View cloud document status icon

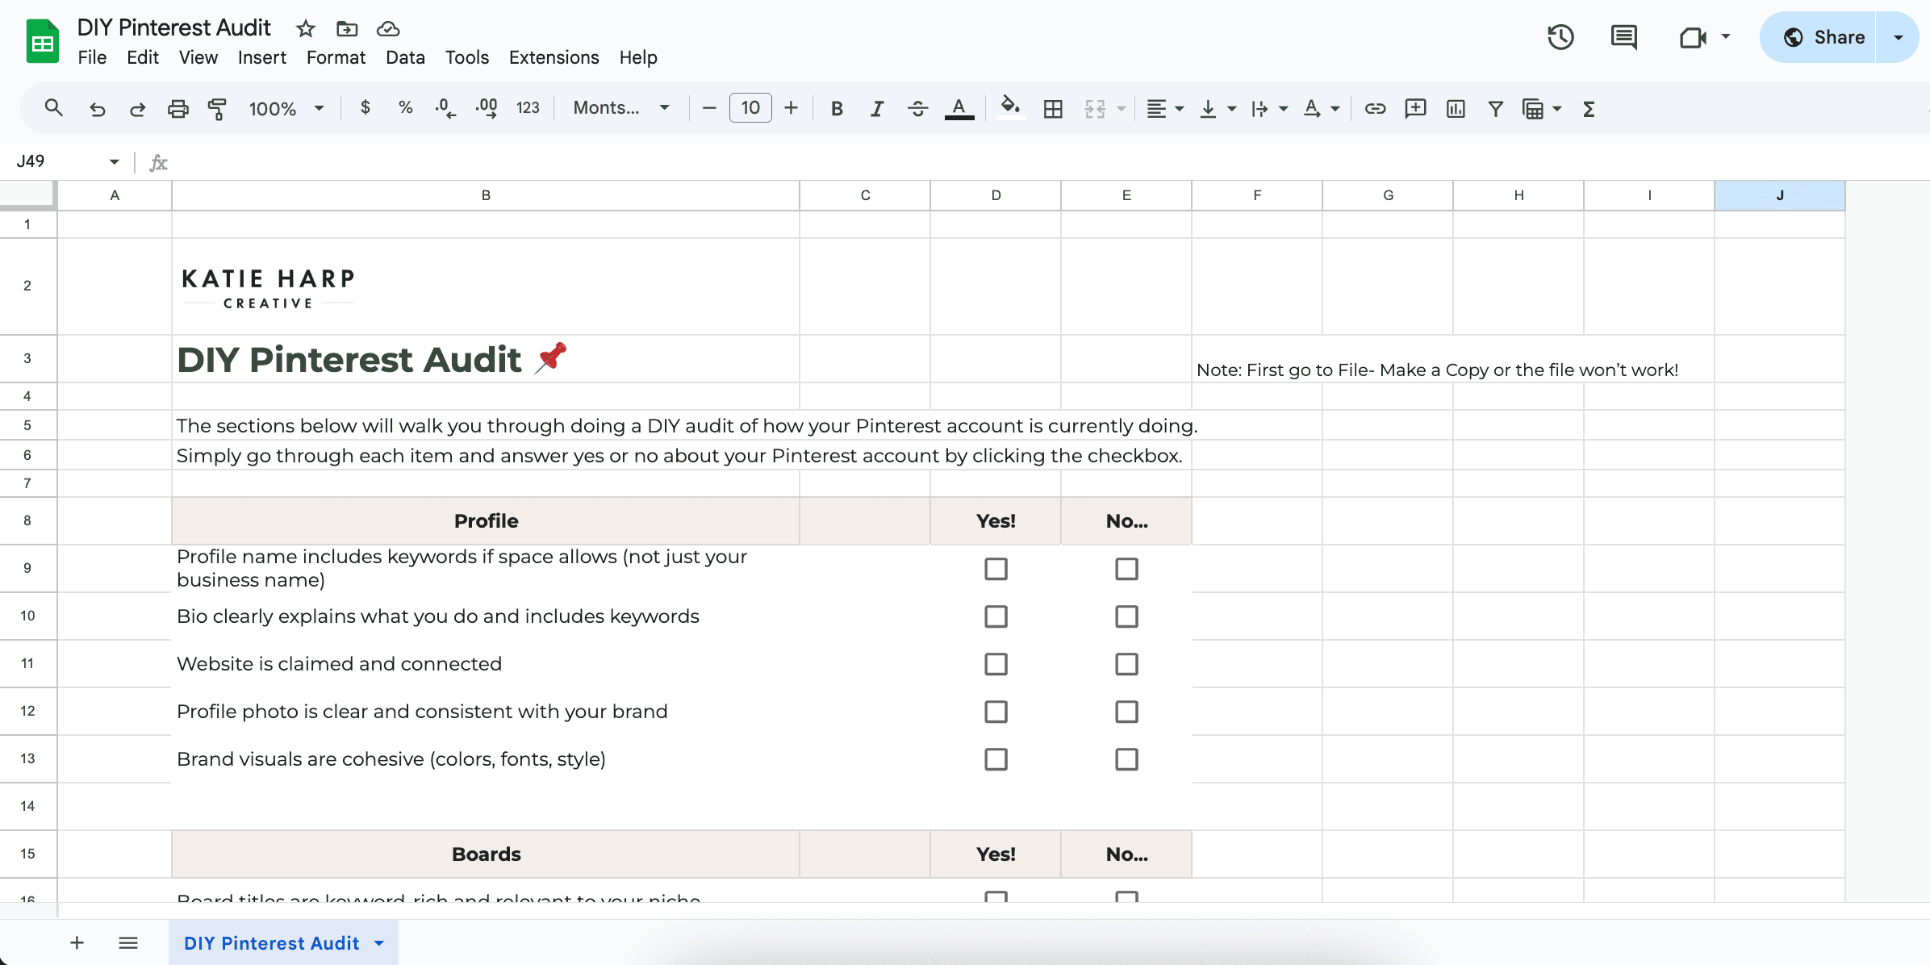click(388, 29)
